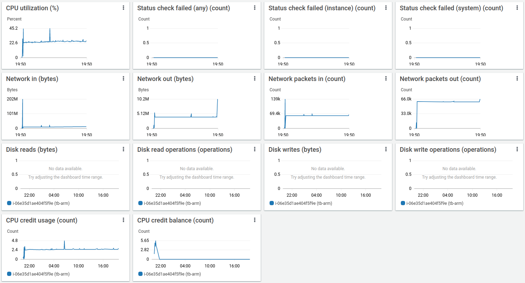Expand the Status check failed (instance) options menu
Viewport: 525px width, 283px height.
tap(386, 8)
